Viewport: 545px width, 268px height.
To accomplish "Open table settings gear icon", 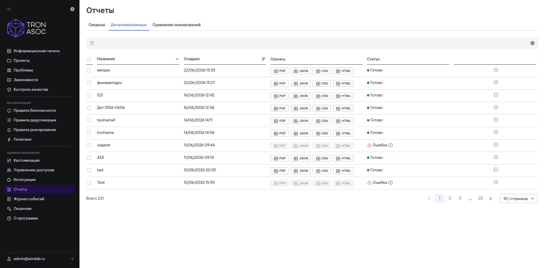I will [533, 43].
